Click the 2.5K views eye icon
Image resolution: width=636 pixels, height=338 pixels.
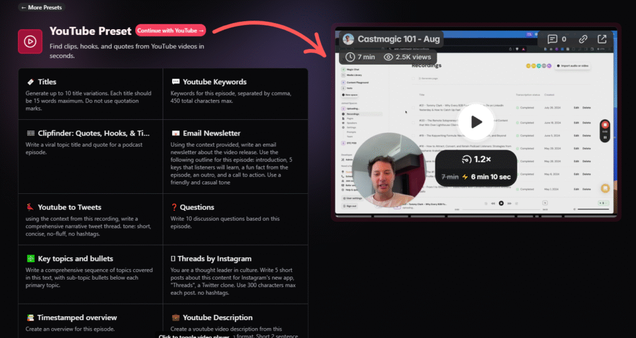click(x=388, y=57)
